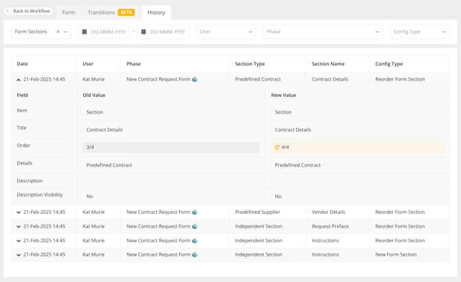The image size is (461, 282).
Task: Click the start date calendar icon
Action: 85,32
